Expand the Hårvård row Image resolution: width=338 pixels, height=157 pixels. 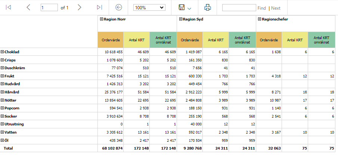pos(2,92)
